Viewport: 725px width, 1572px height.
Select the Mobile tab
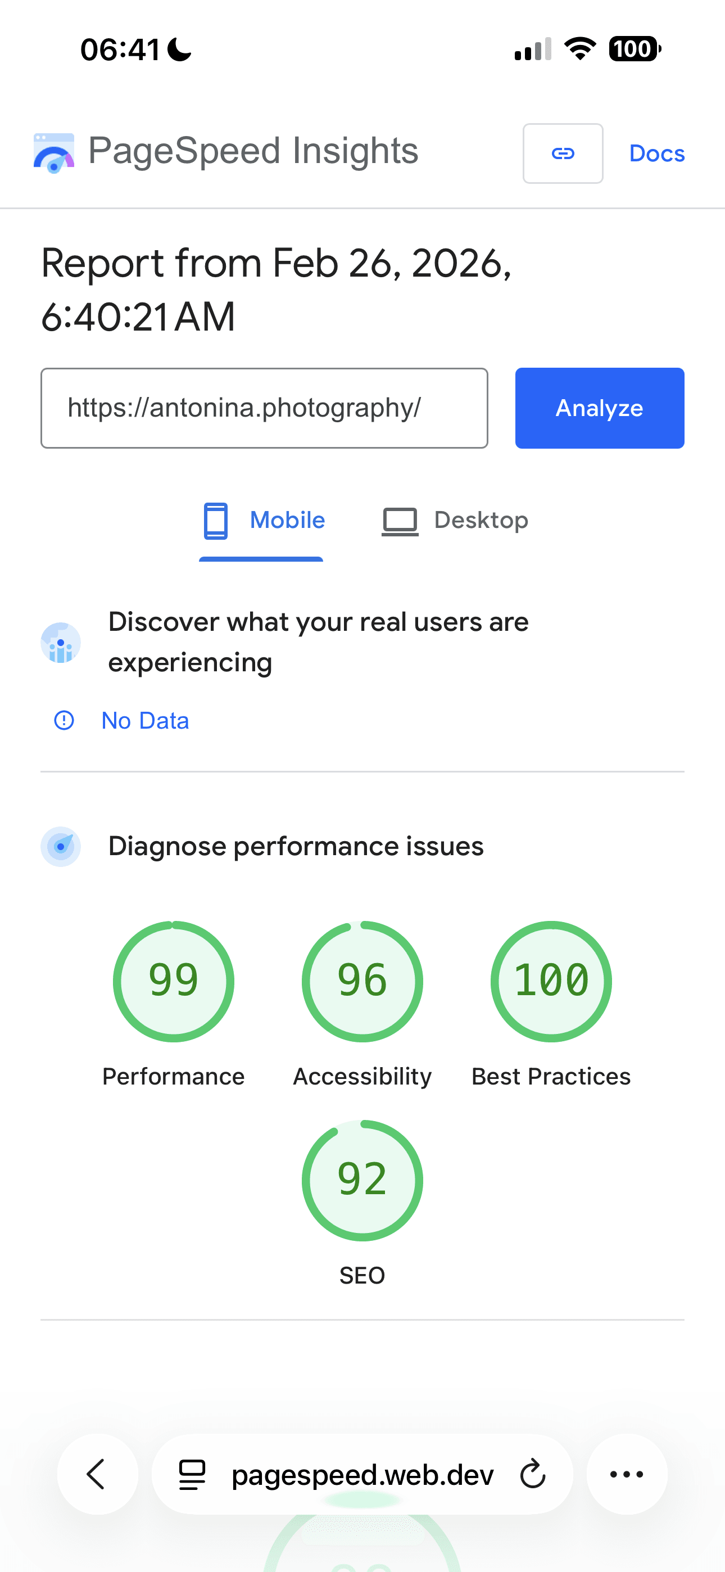[x=262, y=521]
